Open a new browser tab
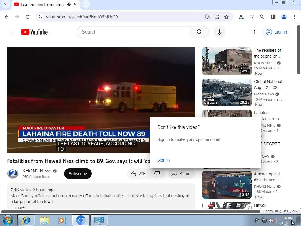 click(86, 4)
